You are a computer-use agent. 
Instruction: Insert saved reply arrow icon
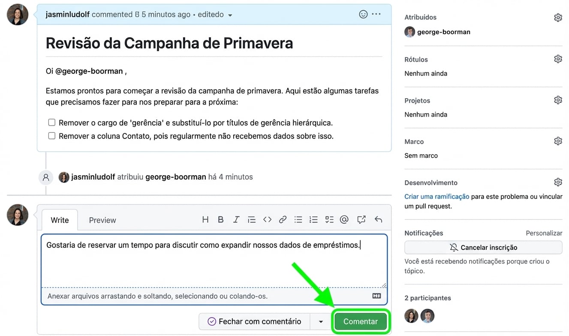pyautogui.click(x=378, y=219)
